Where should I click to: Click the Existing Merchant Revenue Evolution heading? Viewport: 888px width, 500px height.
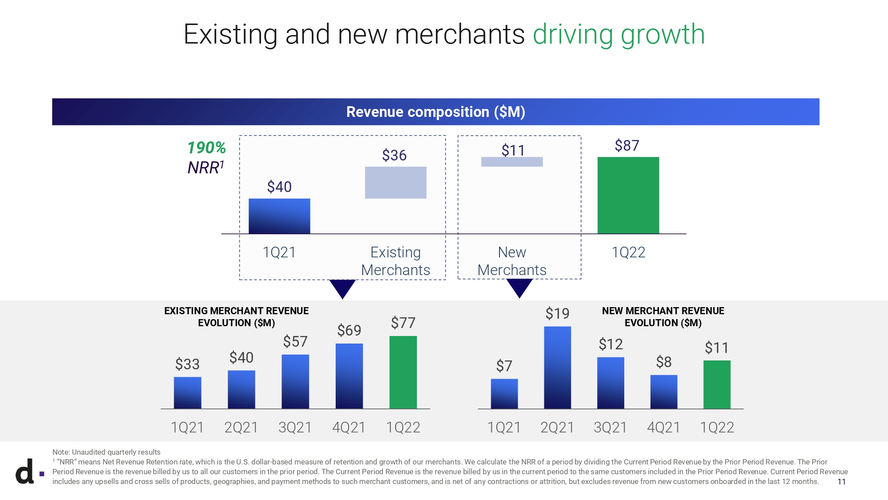point(236,317)
